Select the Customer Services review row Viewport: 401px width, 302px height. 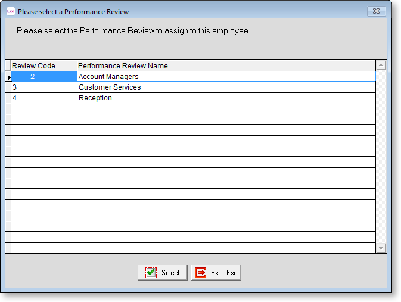226,87
